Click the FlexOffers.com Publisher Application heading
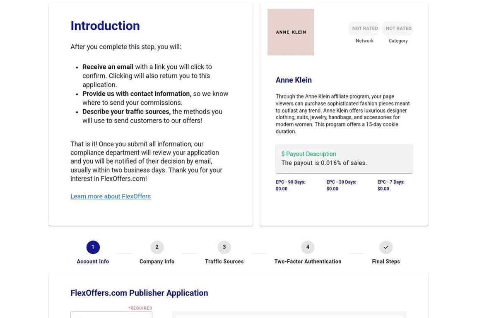Image resolution: width=477 pixels, height=318 pixels. (x=139, y=293)
